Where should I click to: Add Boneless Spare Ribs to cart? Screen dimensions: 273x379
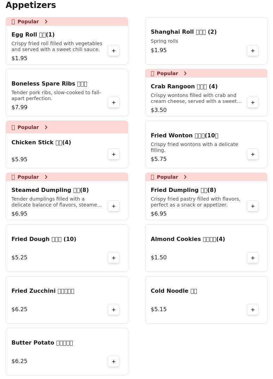[x=114, y=103]
